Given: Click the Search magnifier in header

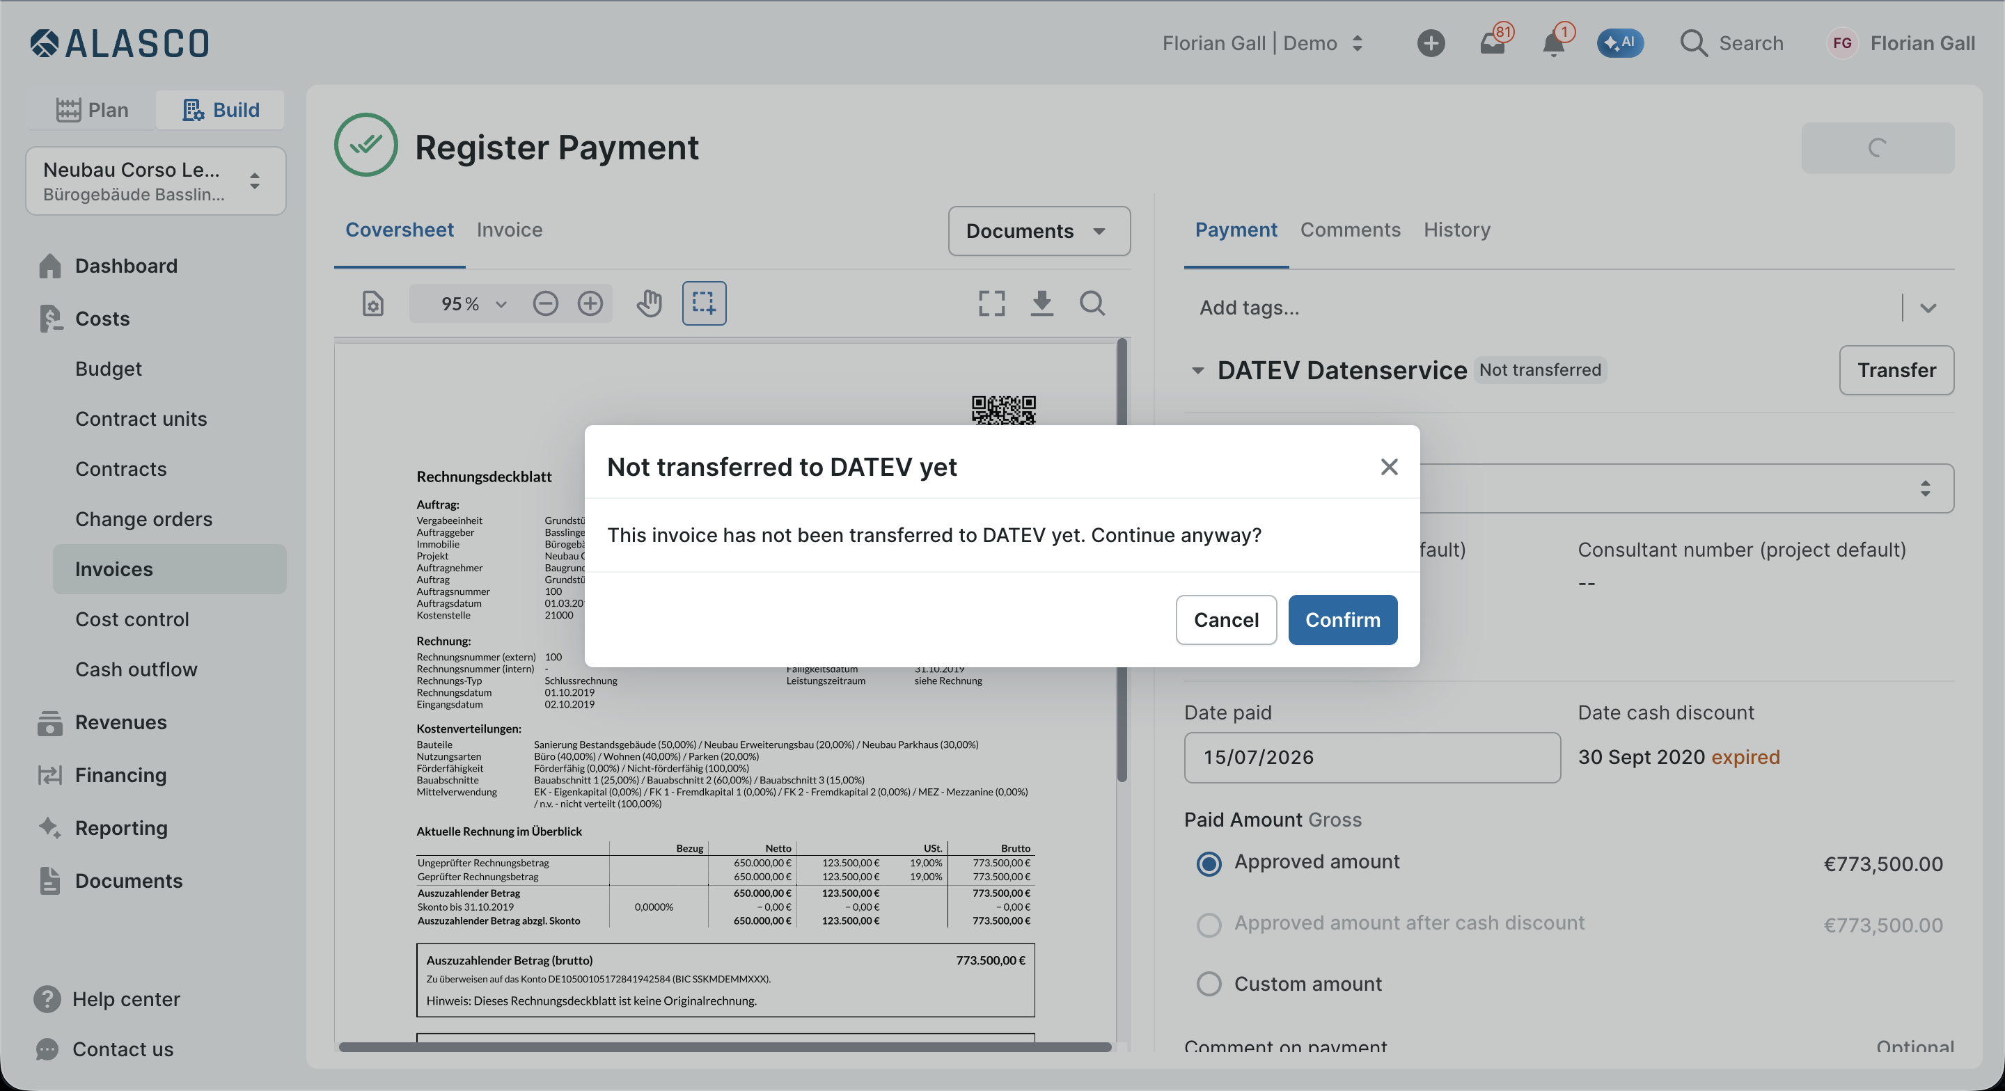Looking at the screenshot, I should pos(1694,43).
